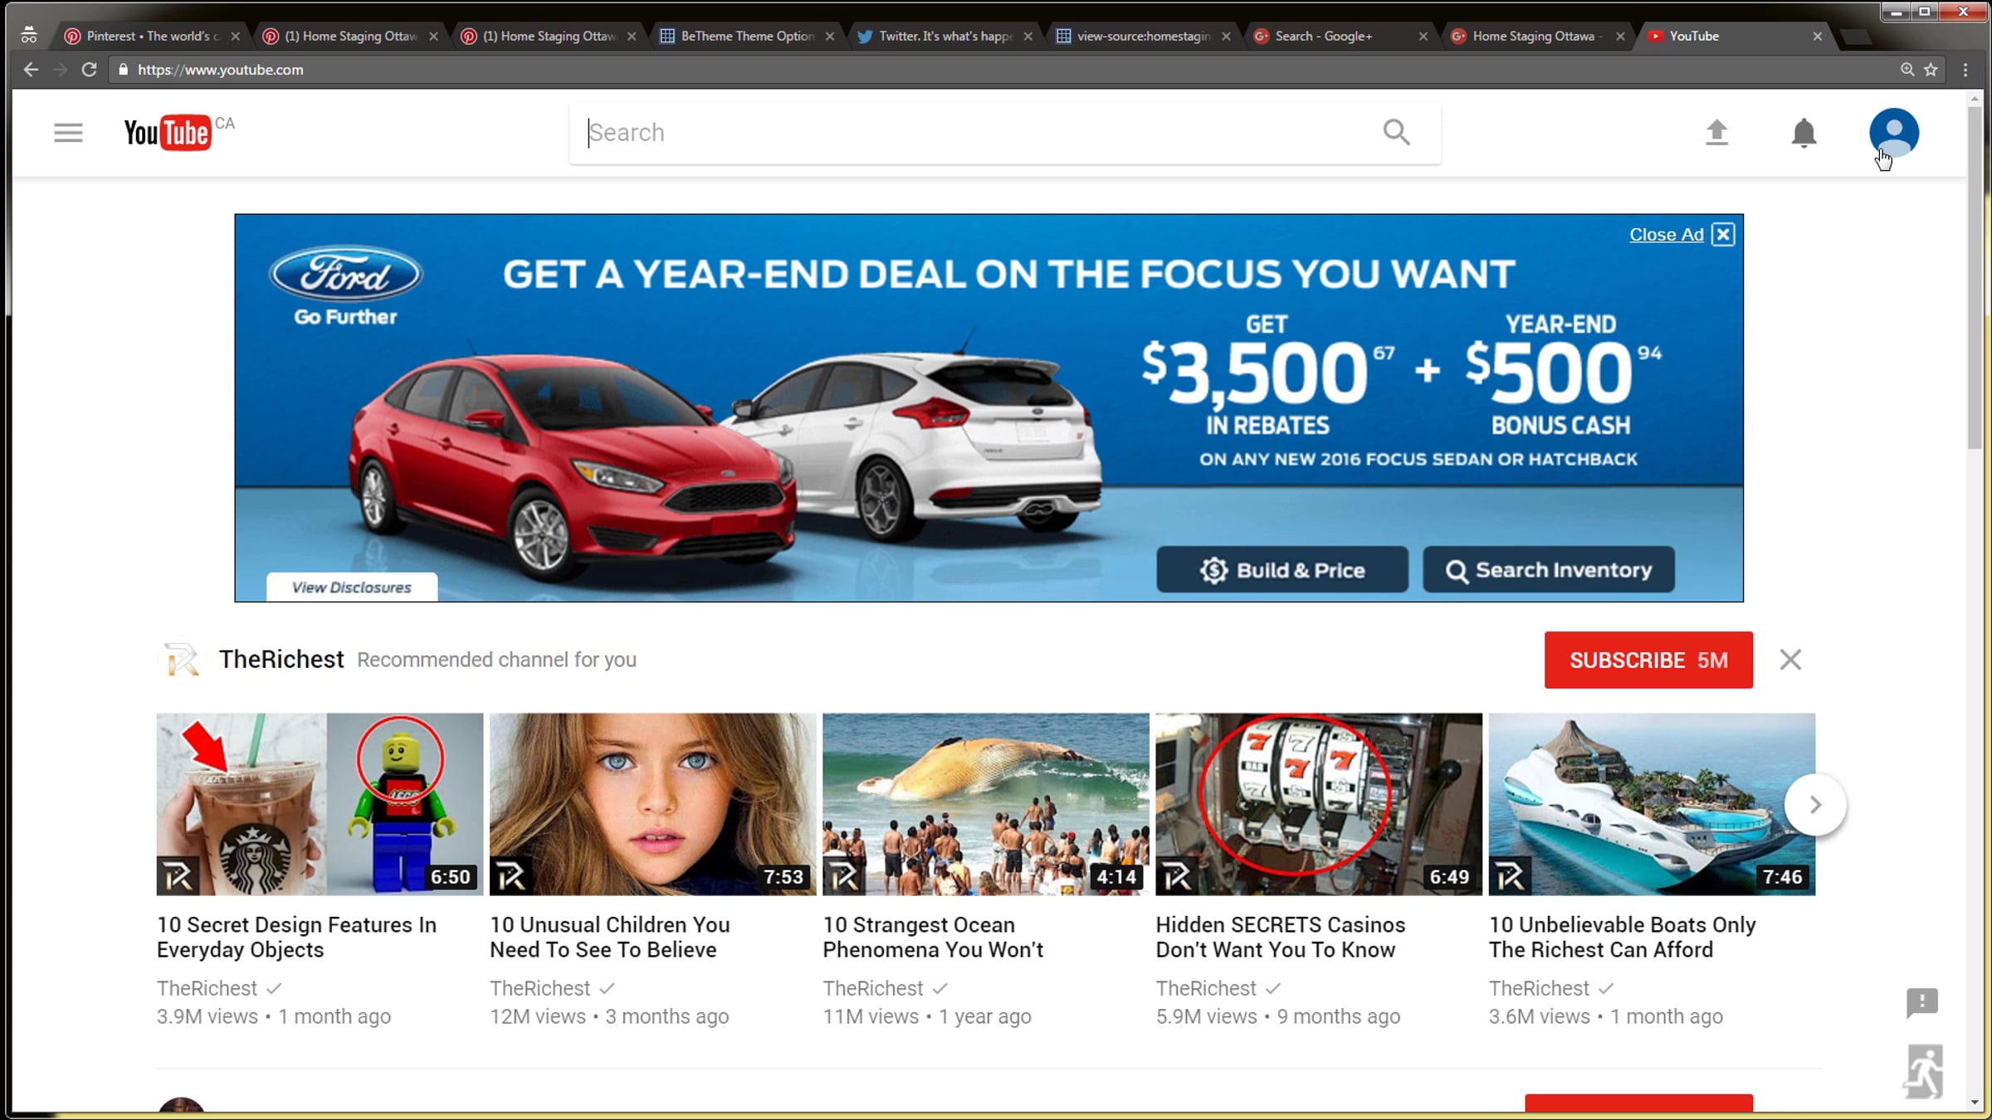Switch to the view-source tab

(x=1143, y=37)
